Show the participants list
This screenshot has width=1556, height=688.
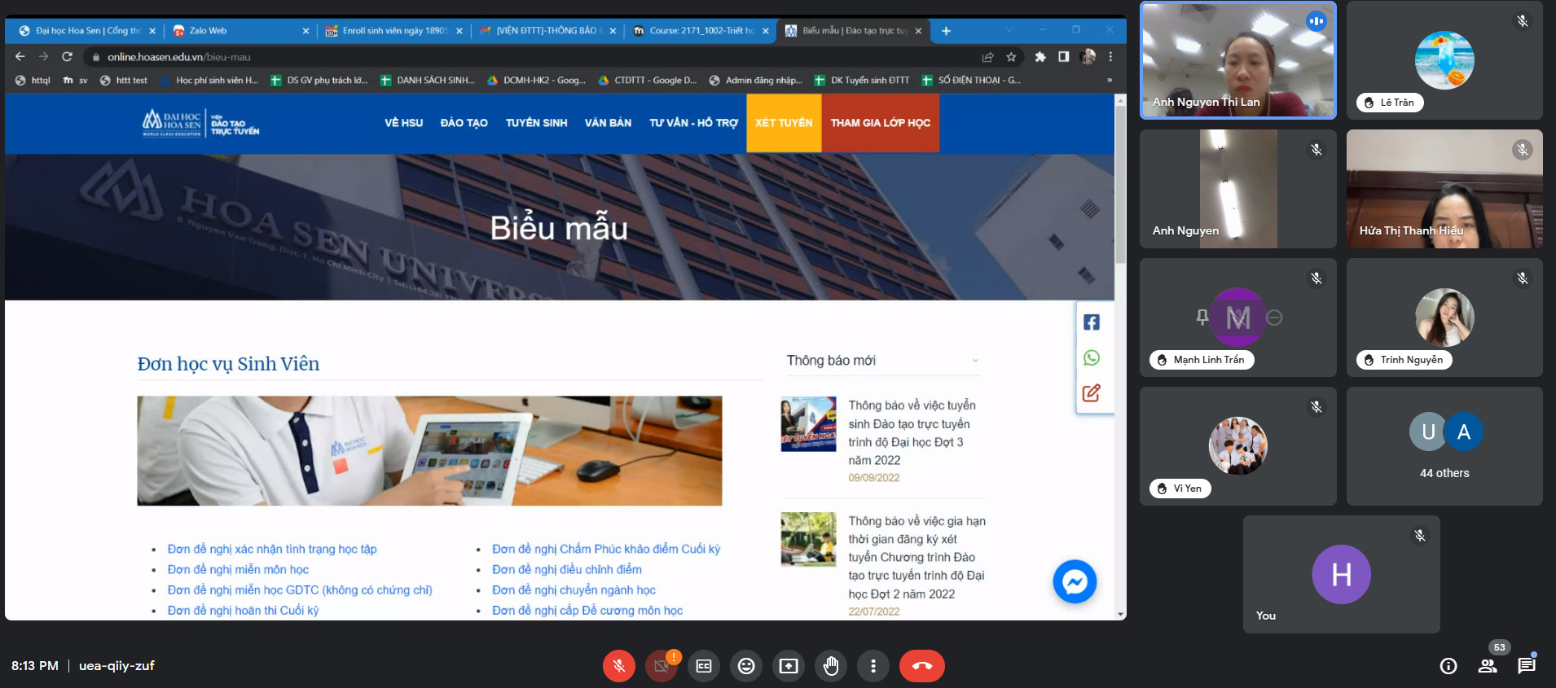(1488, 666)
